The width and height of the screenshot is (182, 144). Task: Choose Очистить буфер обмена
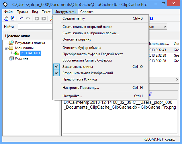tap(101, 48)
